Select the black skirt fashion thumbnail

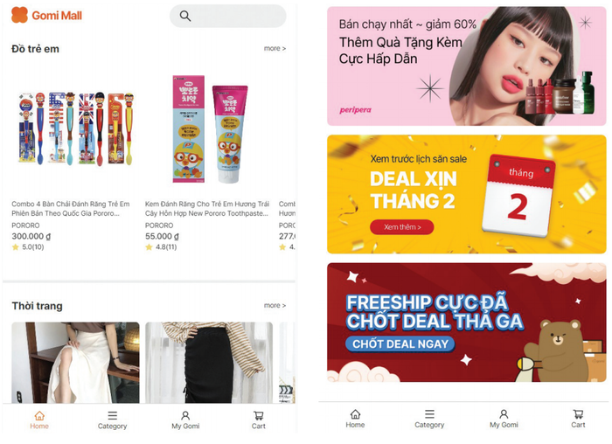click(209, 363)
